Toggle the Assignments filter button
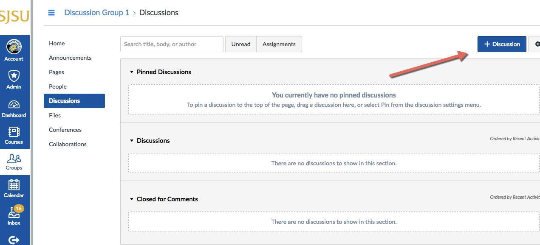 [x=279, y=44]
